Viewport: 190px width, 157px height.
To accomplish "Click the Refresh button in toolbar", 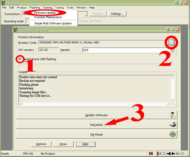I will click(x=98, y=14).
